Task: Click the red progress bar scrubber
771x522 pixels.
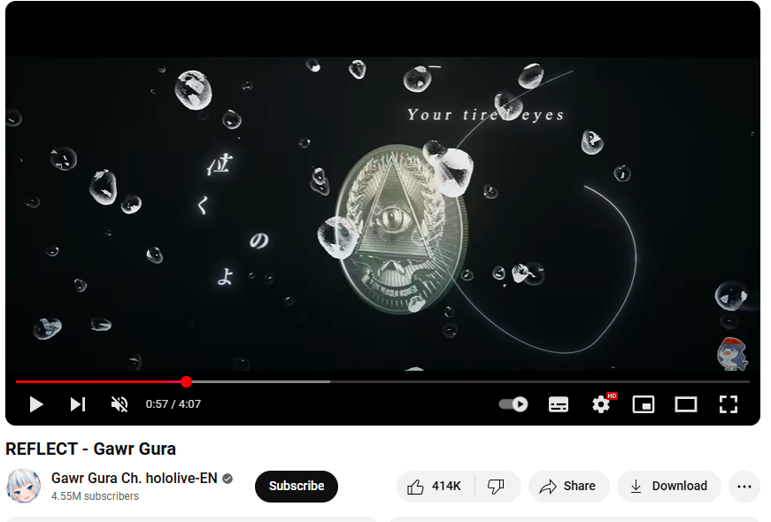Action: (186, 381)
